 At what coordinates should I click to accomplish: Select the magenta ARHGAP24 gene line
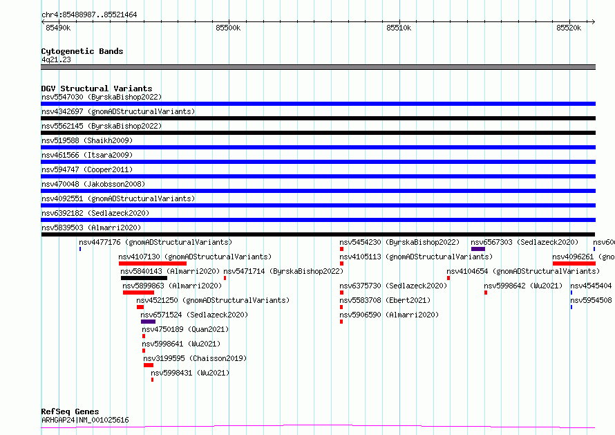[318, 427]
